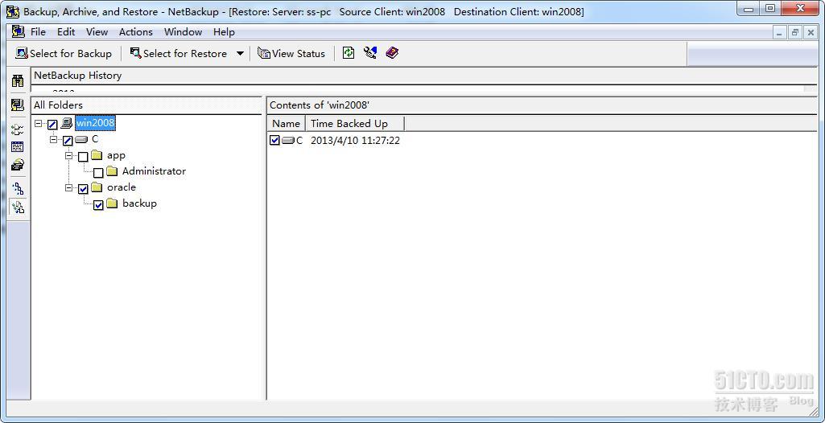Open the Edit menu
This screenshot has height=423, width=825.
tap(66, 32)
